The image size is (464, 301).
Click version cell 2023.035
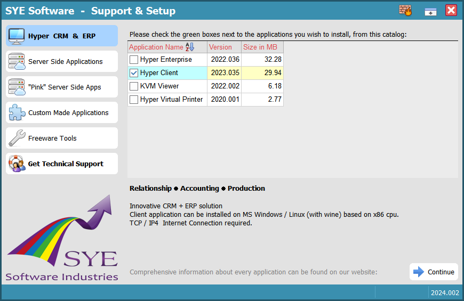225,73
